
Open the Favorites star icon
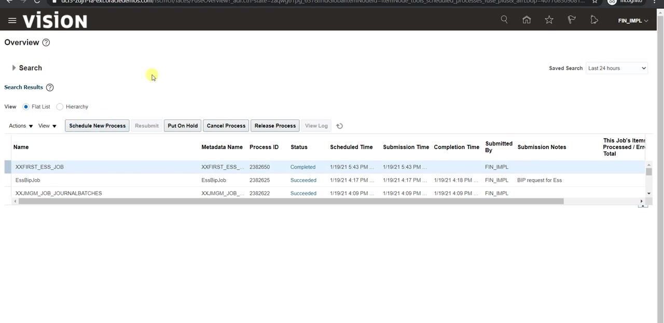pos(549,20)
